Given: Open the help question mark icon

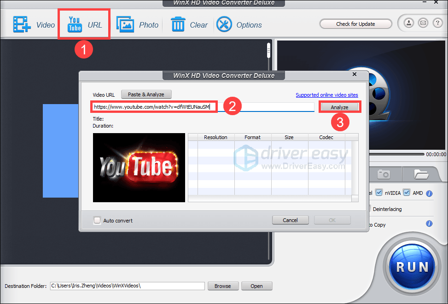Looking at the screenshot, I should click(x=437, y=23).
